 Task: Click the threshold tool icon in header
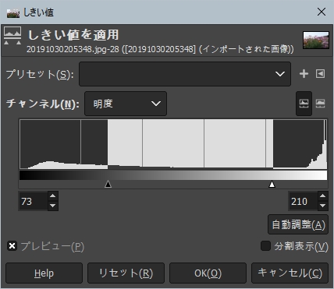[x=12, y=36]
